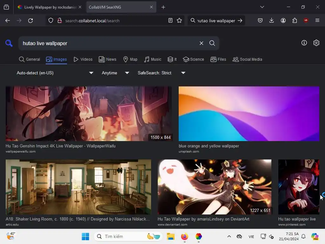This screenshot has height=244, width=325.
Task: Open the Pocket save icon
Action: coord(260,20)
